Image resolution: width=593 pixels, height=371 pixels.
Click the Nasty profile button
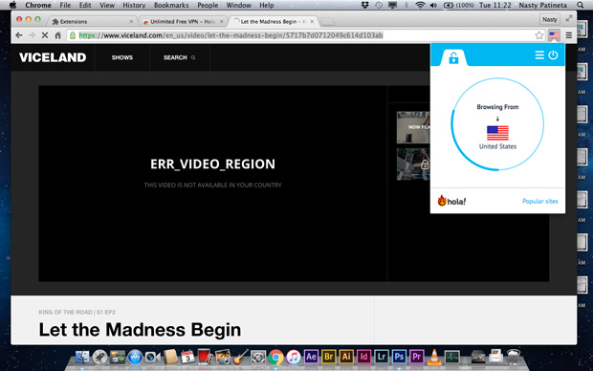[x=550, y=19]
